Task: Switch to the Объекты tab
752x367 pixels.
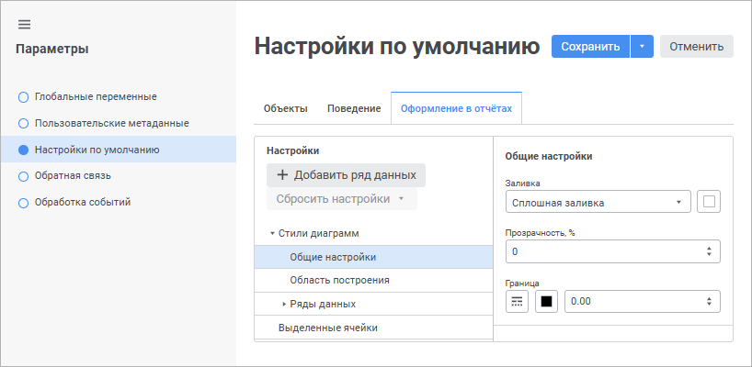Action: coord(285,108)
